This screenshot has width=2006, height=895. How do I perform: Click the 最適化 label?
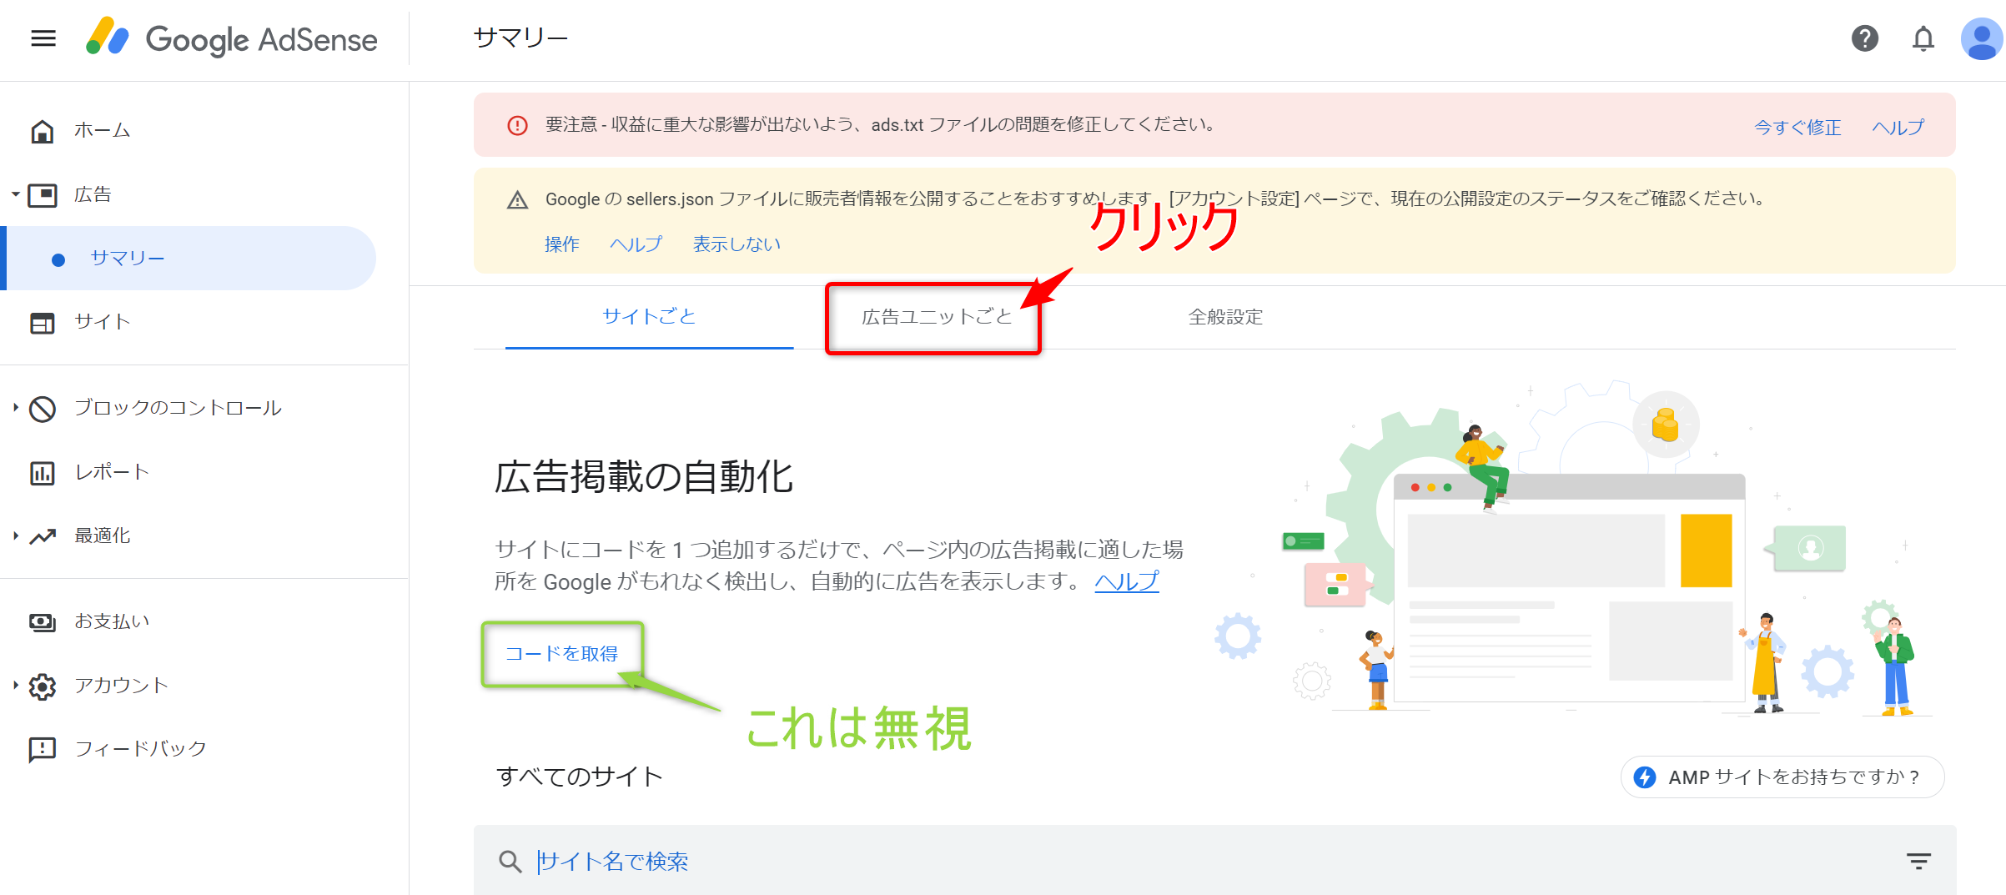click(x=102, y=536)
